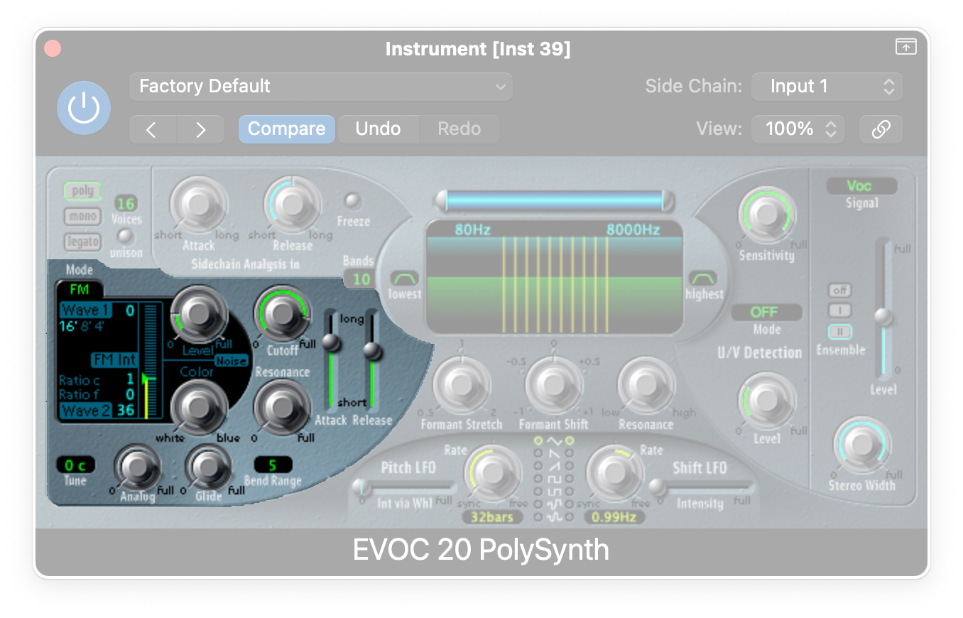963x618 pixels.
Task: Click the Glide knob
Action: click(207, 468)
